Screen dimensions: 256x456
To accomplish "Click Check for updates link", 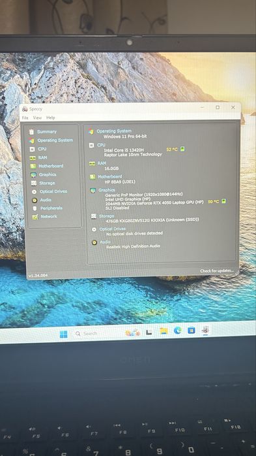I will coord(216,270).
